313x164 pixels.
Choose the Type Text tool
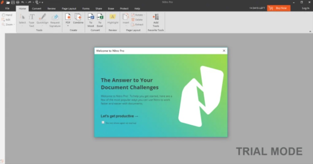pyautogui.click(x=32, y=17)
